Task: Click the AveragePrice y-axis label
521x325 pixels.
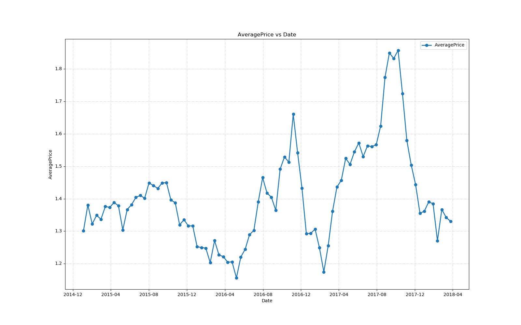Action: 50,164
